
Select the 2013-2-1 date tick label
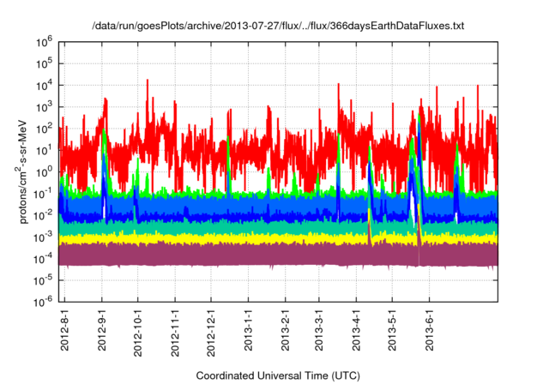tap(285, 332)
